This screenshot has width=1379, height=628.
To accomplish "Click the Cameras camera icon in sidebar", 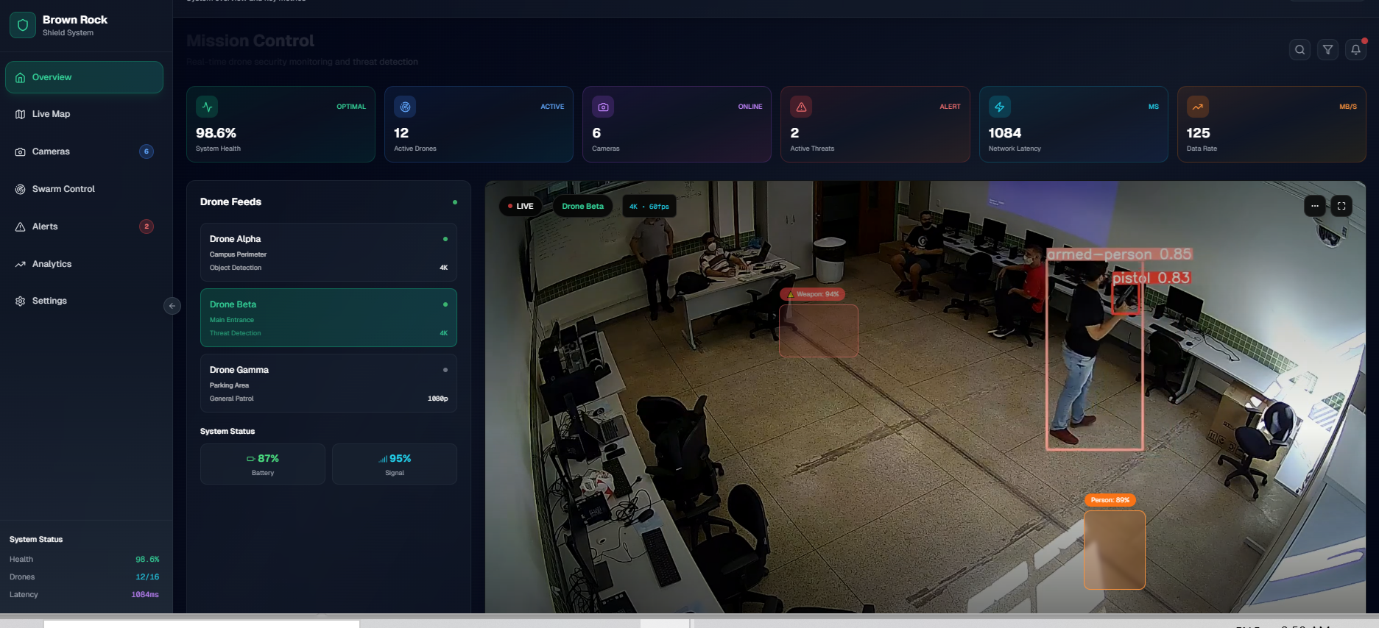I will click(x=21, y=151).
